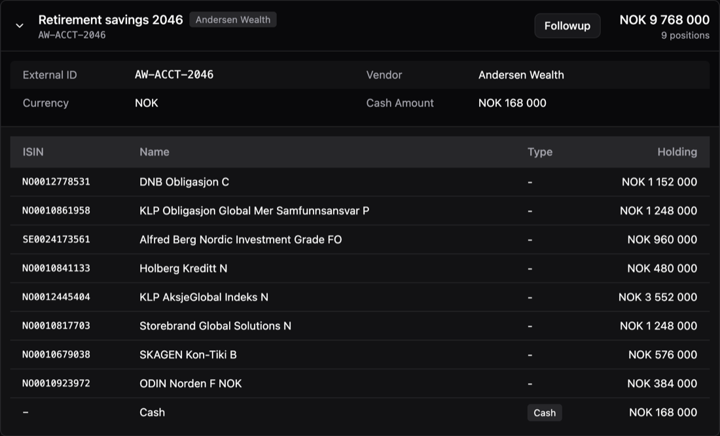Click AW-ACCT-2046 subtitle under account title
This screenshot has width=720, height=436.
point(72,35)
